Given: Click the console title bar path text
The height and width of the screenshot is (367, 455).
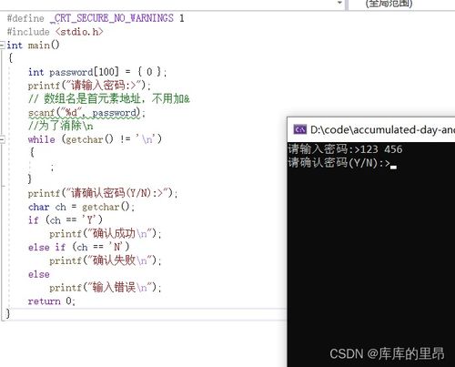Looking at the screenshot, I should click(382, 130).
